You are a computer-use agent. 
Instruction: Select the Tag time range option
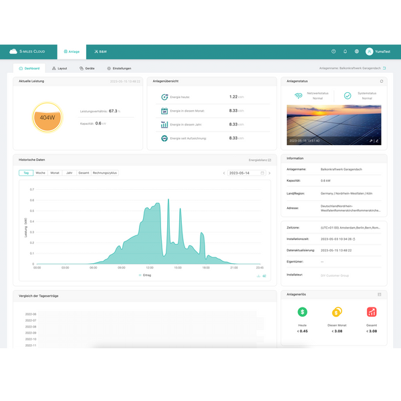tap(26, 172)
